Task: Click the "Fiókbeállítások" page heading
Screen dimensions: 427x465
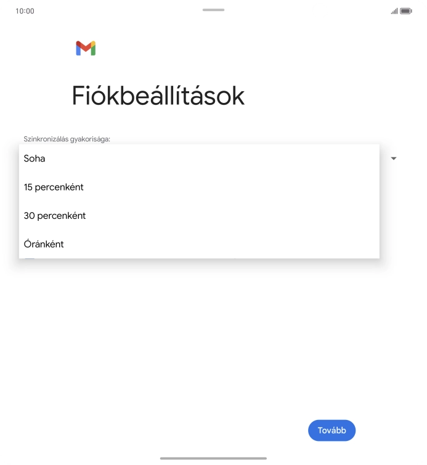Action: [158, 96]
